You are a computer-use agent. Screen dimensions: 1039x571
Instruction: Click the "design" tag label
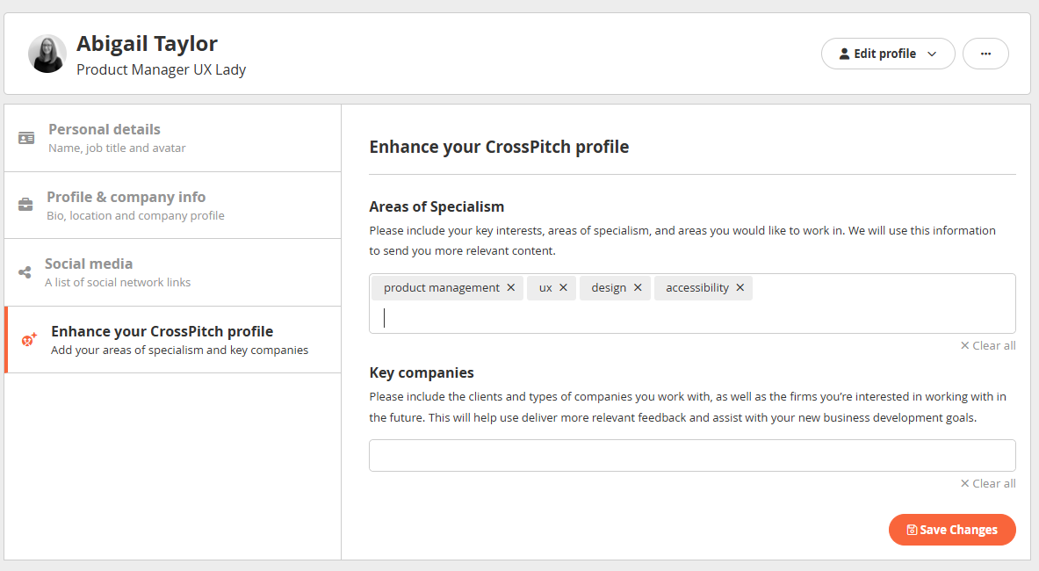click(609, 287)
